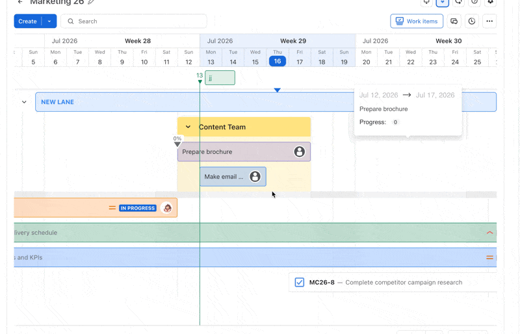Click assignee avatar on Make email card
This screenshot has height=334, width=520.
(x=255, y=177)
